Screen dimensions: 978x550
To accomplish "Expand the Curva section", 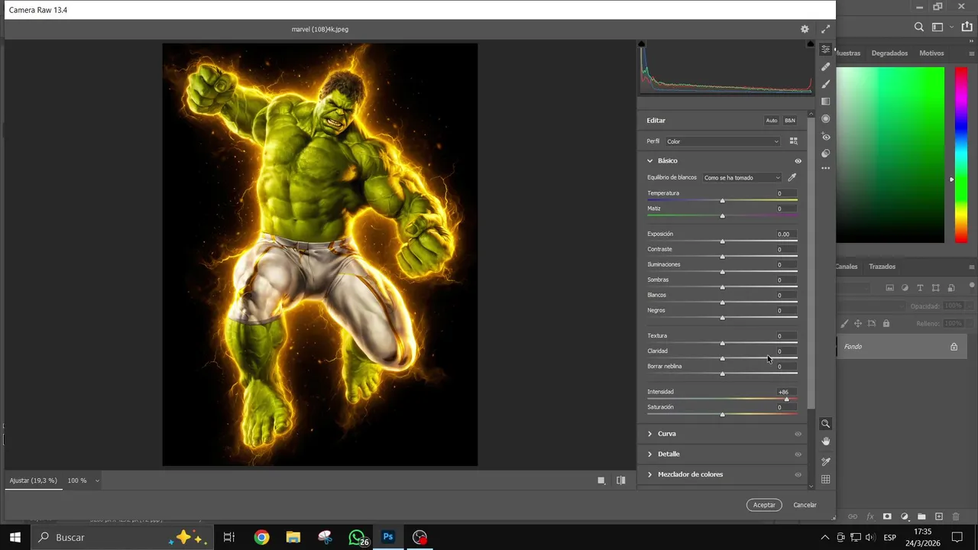I will pos(650,434).
